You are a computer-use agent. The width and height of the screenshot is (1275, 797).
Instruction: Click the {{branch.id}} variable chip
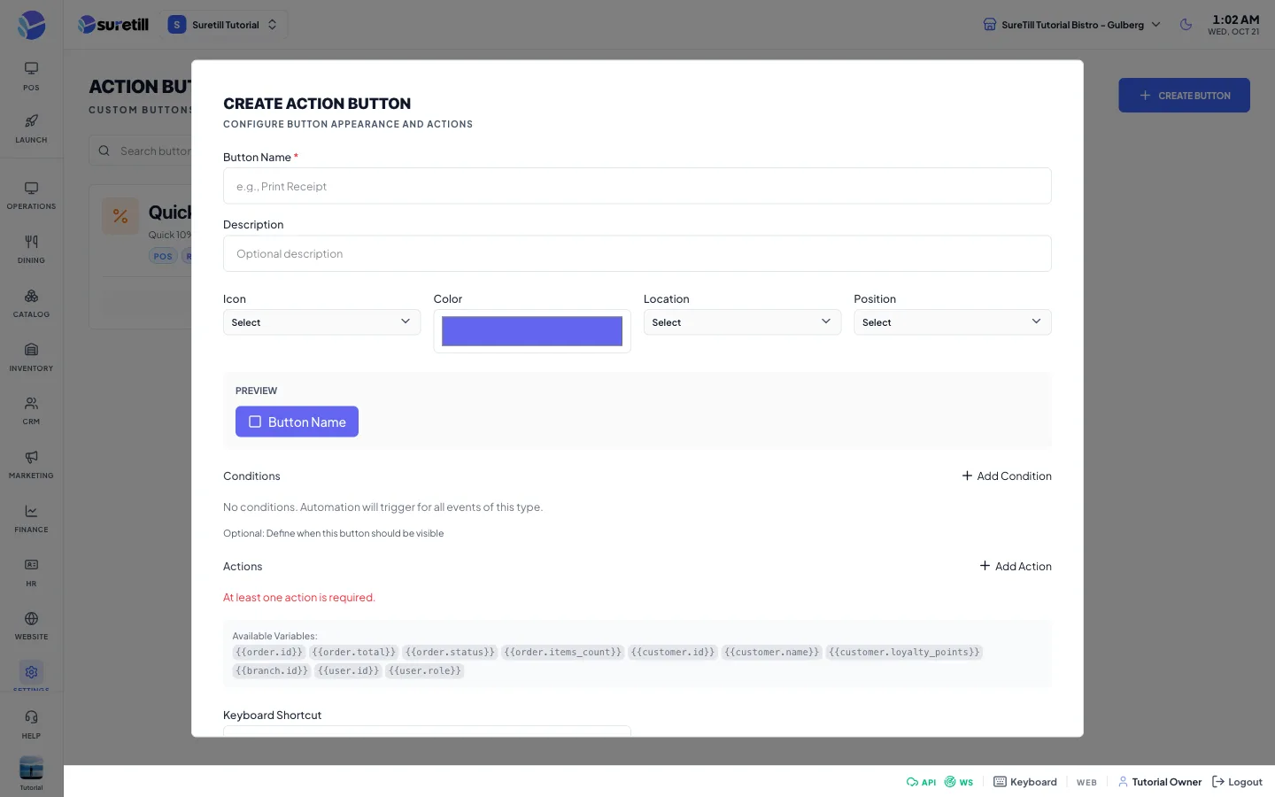(x=272, y=671)
